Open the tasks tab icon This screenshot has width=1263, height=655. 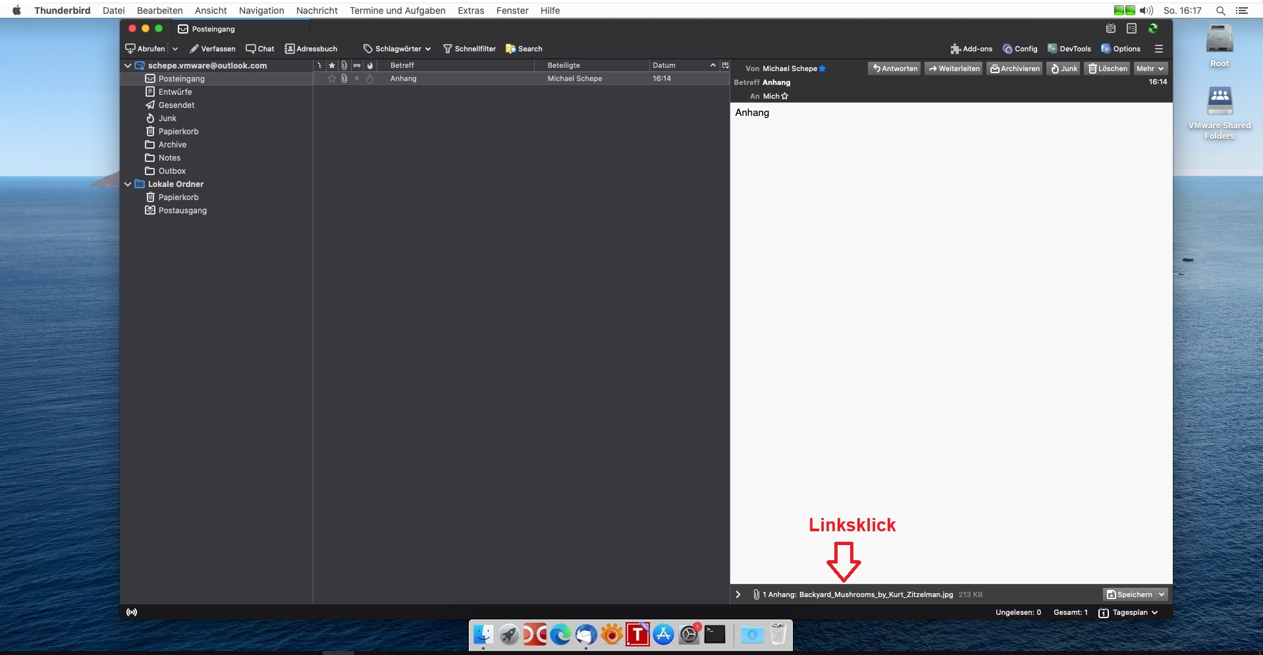click(1132, 28)
